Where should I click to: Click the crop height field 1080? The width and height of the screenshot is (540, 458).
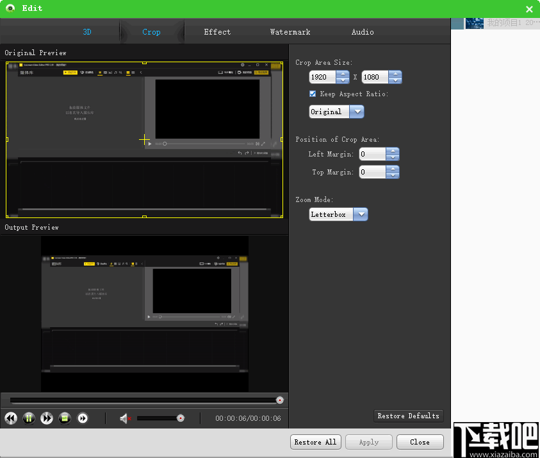pos(375,77)
